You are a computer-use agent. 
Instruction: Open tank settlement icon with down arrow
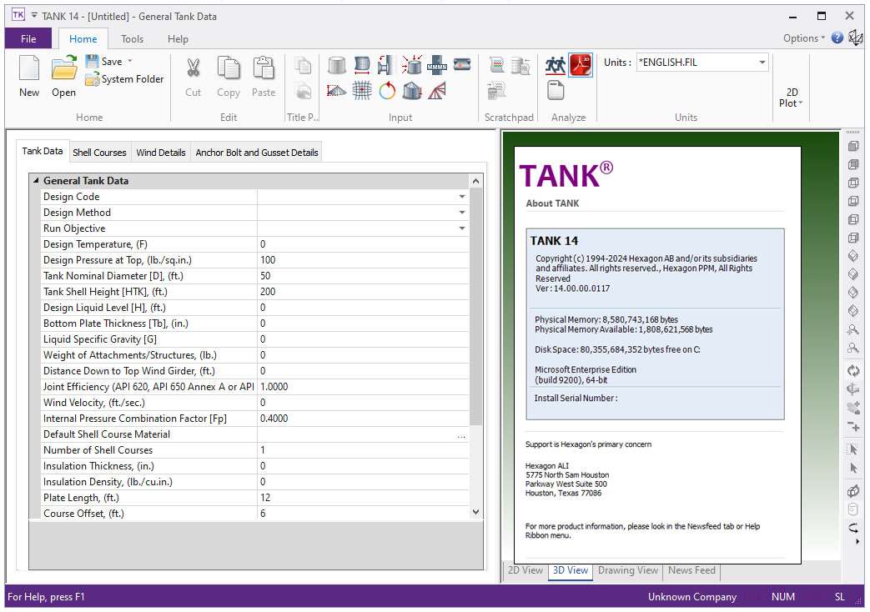(x=412, y=90)
